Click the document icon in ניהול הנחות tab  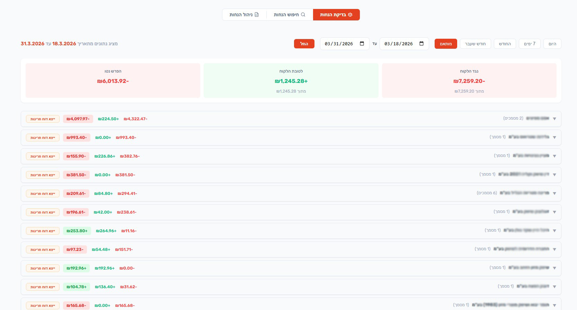tap(257, 15)
